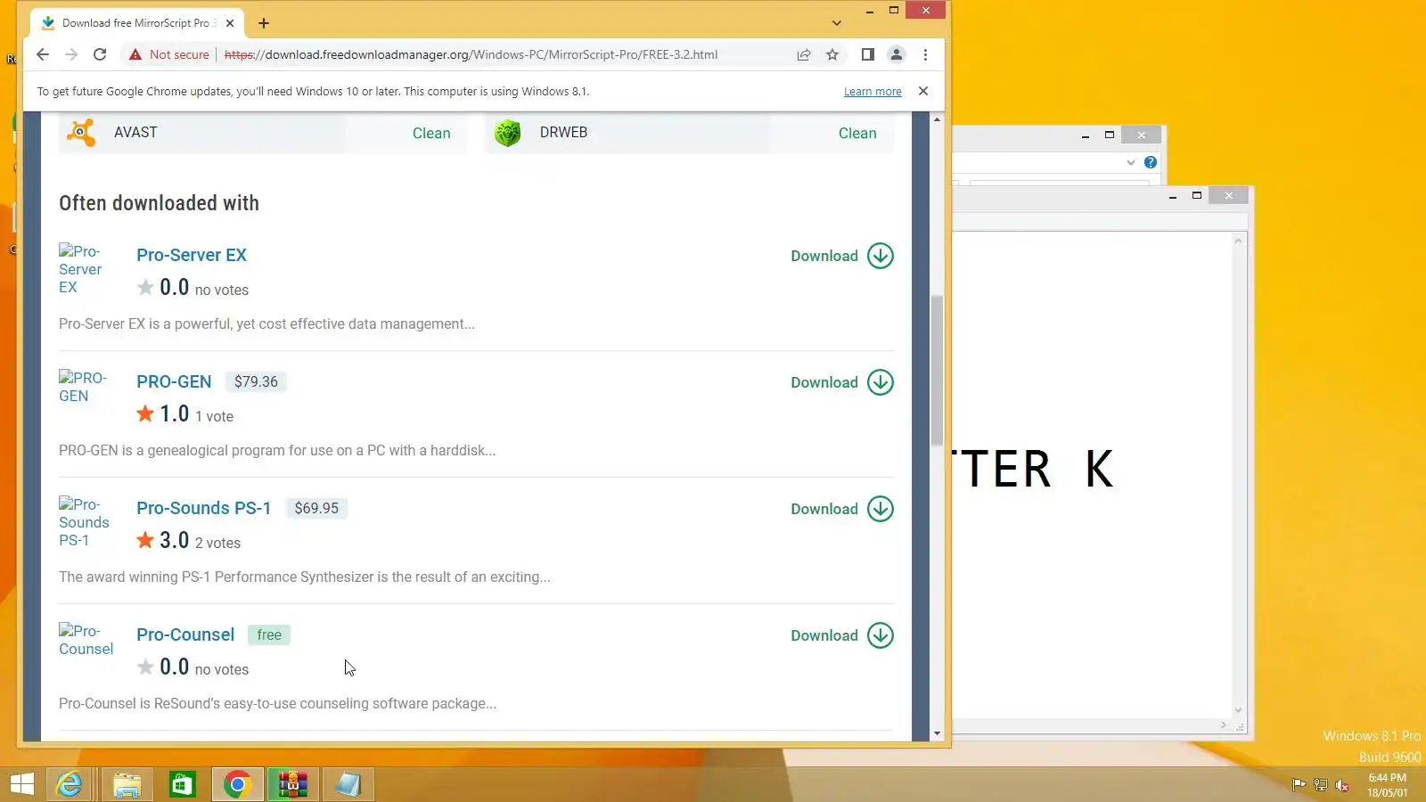Click the Pro-Server EX rating star
Viewport: 1426px width, 802px height.
point(145,287)
